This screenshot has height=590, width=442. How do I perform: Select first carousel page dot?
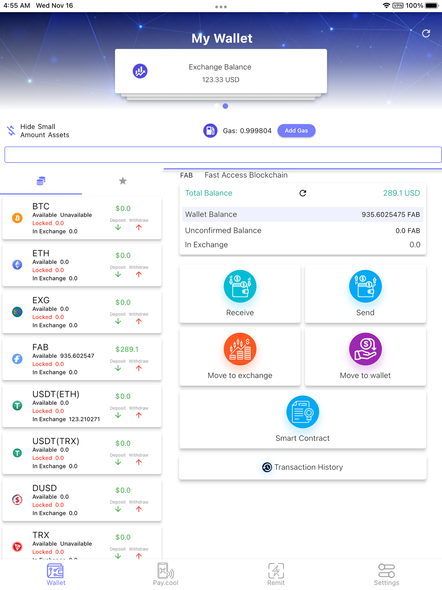pos(217,106)
